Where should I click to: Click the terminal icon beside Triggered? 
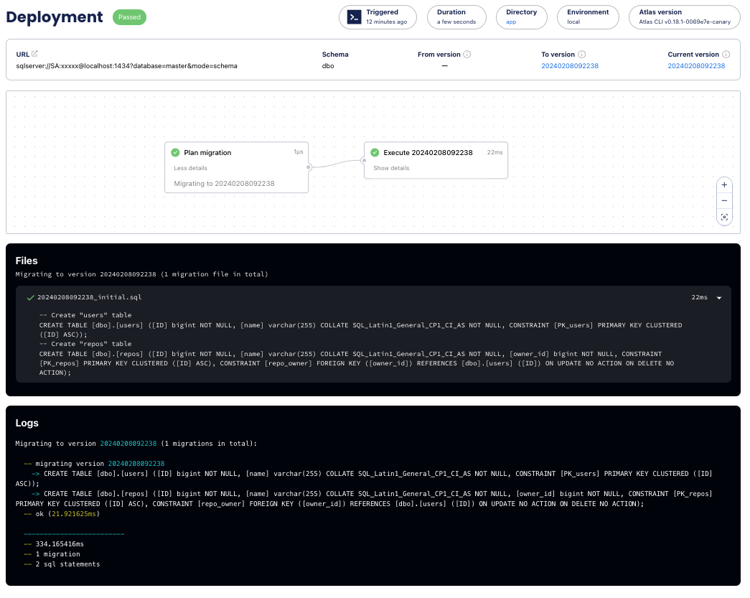coord(354,17)
